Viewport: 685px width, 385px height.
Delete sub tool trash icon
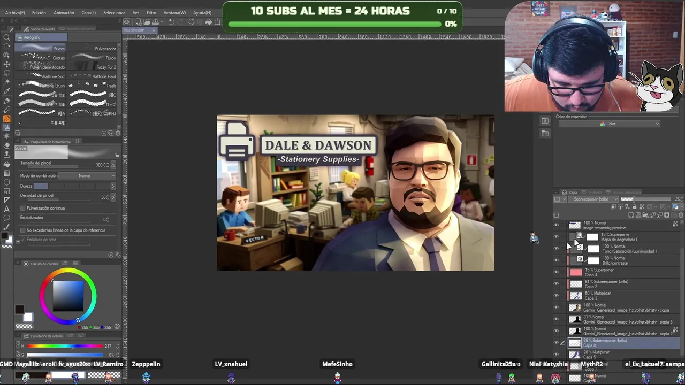(118, 133)
